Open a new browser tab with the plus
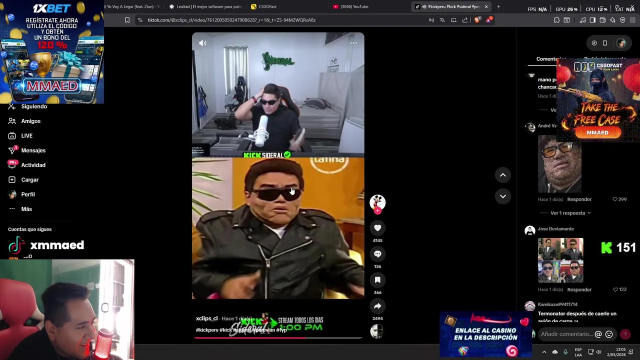The height and width of the screenshot is (360, 640). [x=498, y=6]
